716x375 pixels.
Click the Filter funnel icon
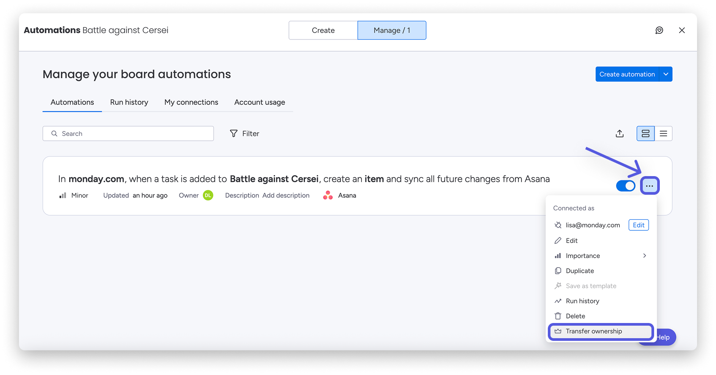tap(234, 134)
